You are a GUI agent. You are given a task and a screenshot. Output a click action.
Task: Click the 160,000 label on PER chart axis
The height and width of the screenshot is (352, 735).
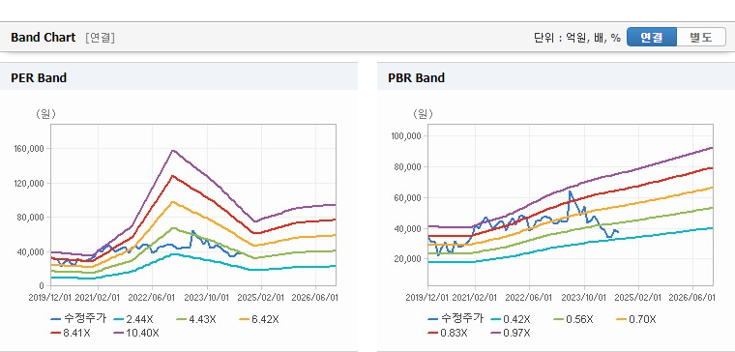pos(29,149)
